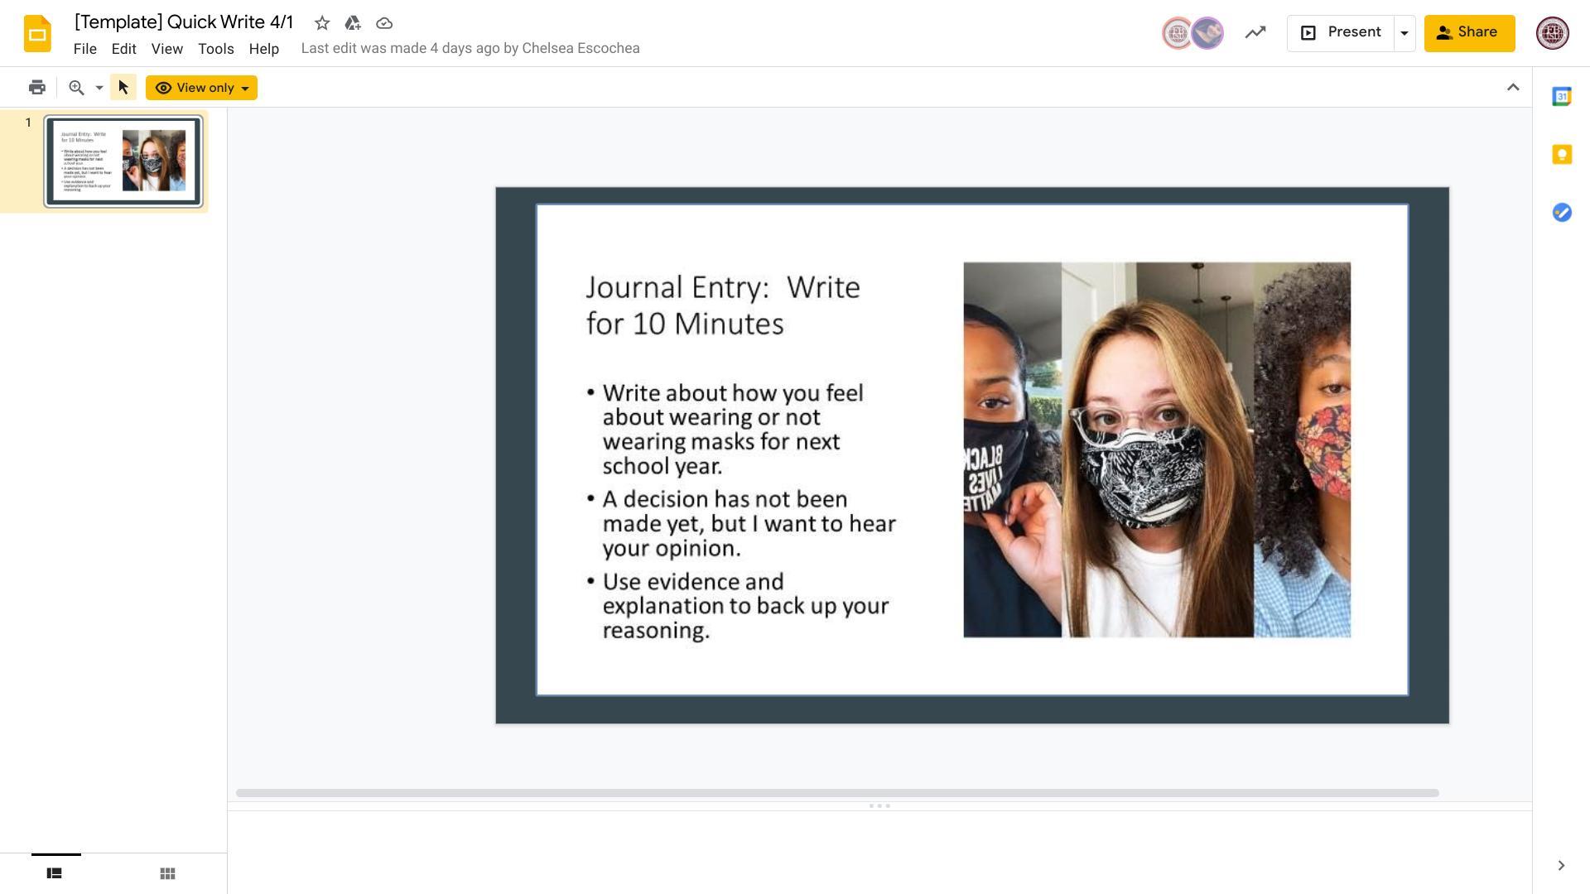Select slide 1 thumbnail

123,161
